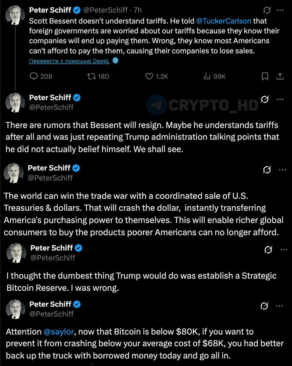Click Peter Schiff name on Bitcoin Reserve tweet
292x366 pixels.
[51, 248]
